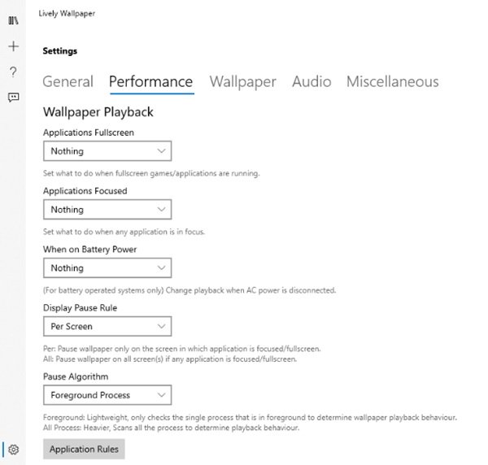Select the Settings gear icon in sidebar
The image size is (488, 465).
tap(13, 450)
